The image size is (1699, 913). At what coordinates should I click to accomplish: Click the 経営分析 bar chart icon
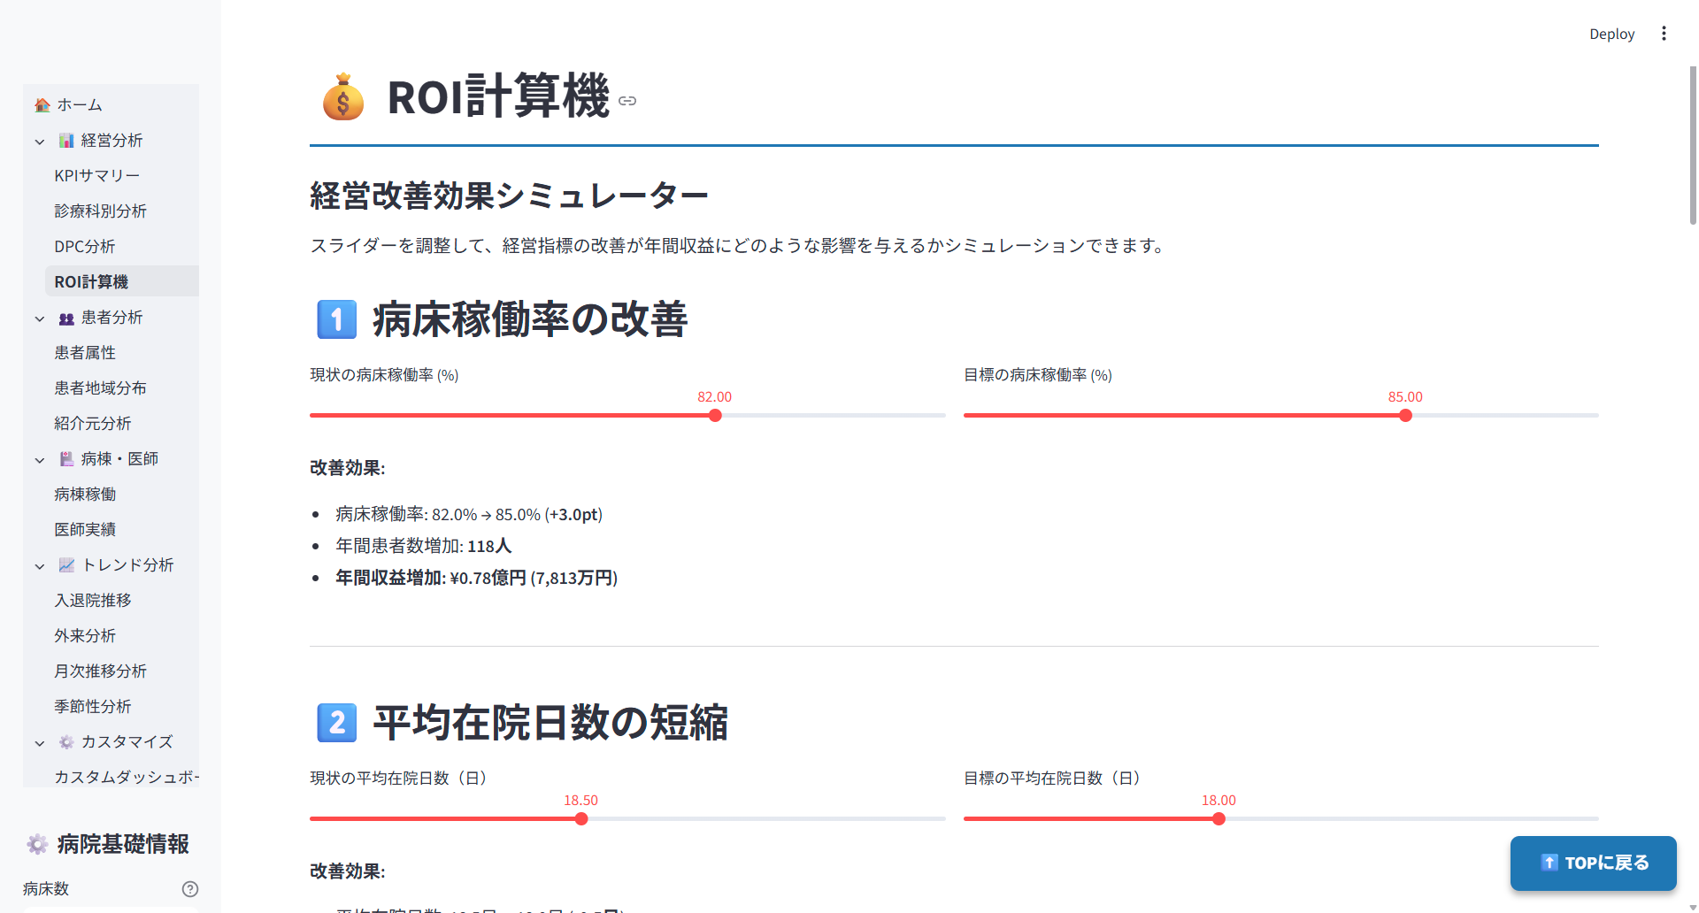click(66, 140)
